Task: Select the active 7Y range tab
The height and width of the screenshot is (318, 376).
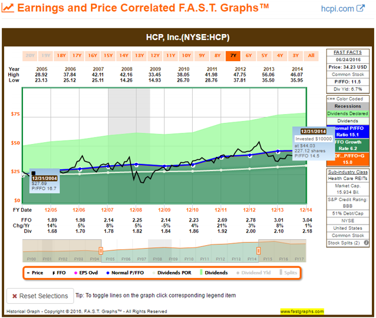Action: (233, 56)
